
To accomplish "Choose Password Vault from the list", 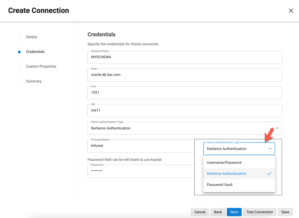I will tap(220, 185).
